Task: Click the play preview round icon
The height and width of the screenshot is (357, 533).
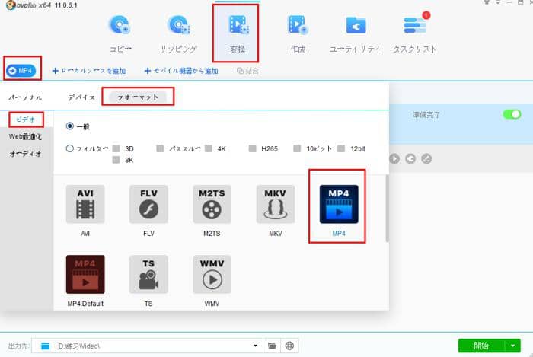Action: (x=394, y=158)
